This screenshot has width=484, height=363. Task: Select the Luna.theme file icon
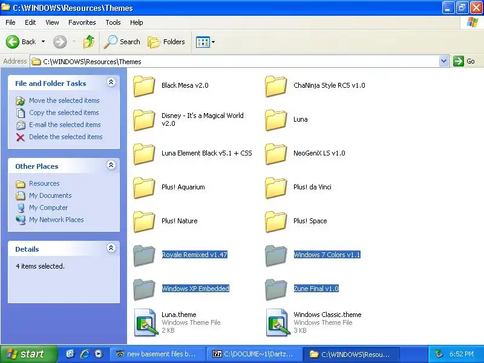(146, 322)
